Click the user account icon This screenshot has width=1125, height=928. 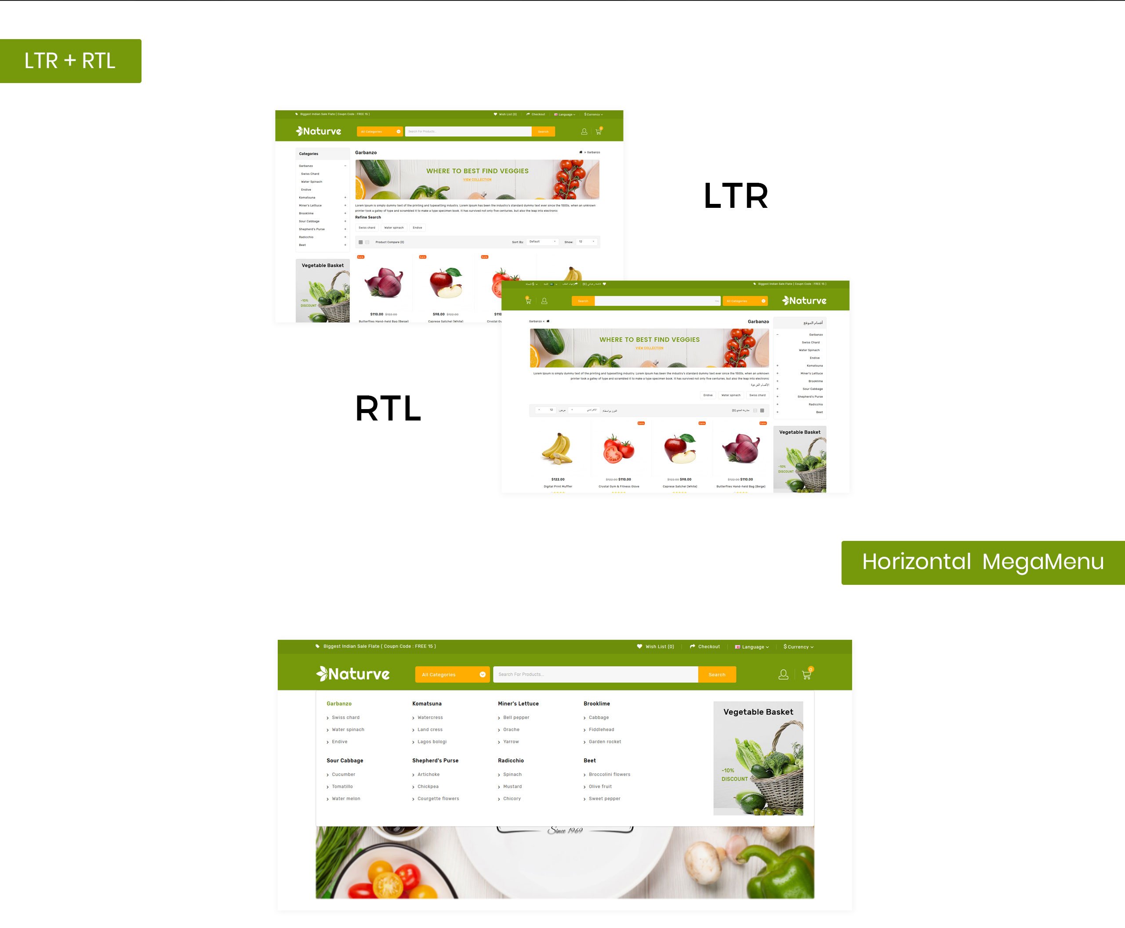(782, 675)
